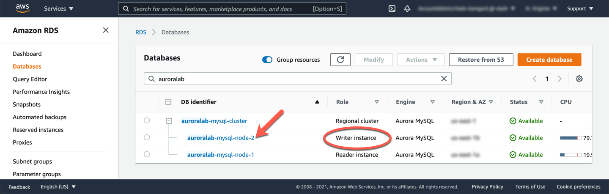This screenshot has width=609, height=194.
Task: Refresh the databases list
Action: 340,60
